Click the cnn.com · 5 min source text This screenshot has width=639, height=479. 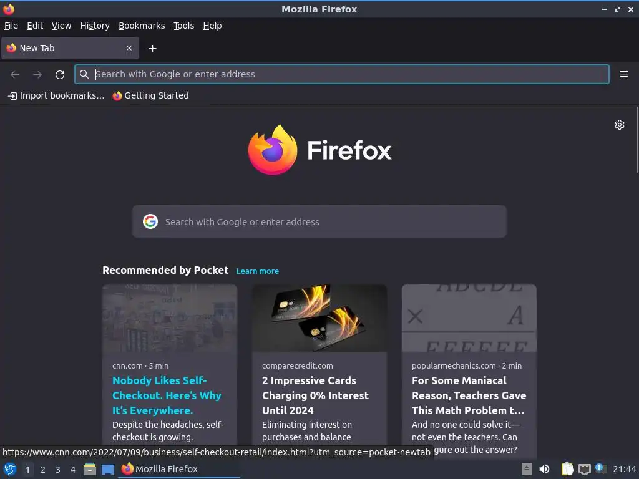[140, 365]
